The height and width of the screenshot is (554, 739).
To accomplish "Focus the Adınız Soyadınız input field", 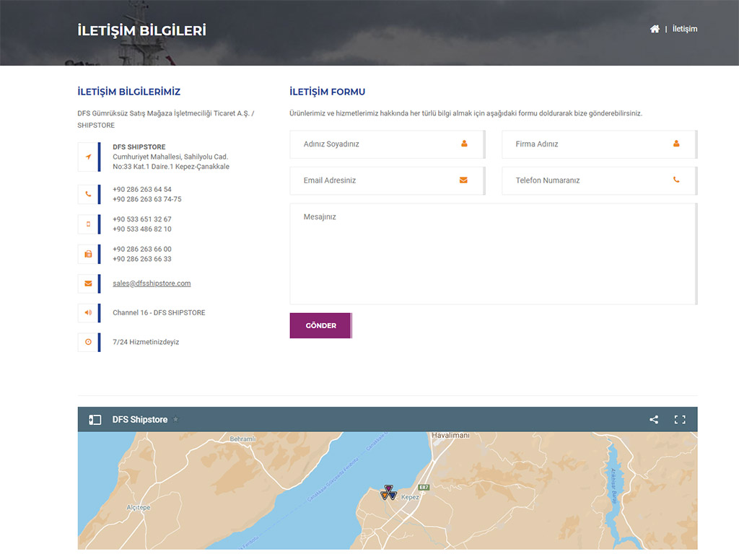I will click(388, 144).
